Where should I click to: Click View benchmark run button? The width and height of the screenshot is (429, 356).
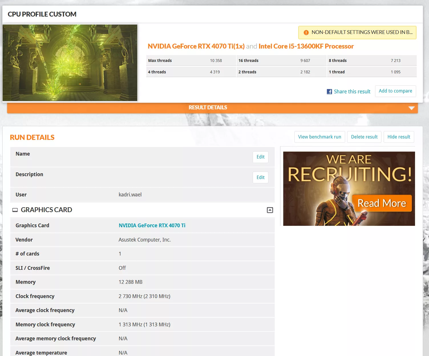tap(319, 137)
